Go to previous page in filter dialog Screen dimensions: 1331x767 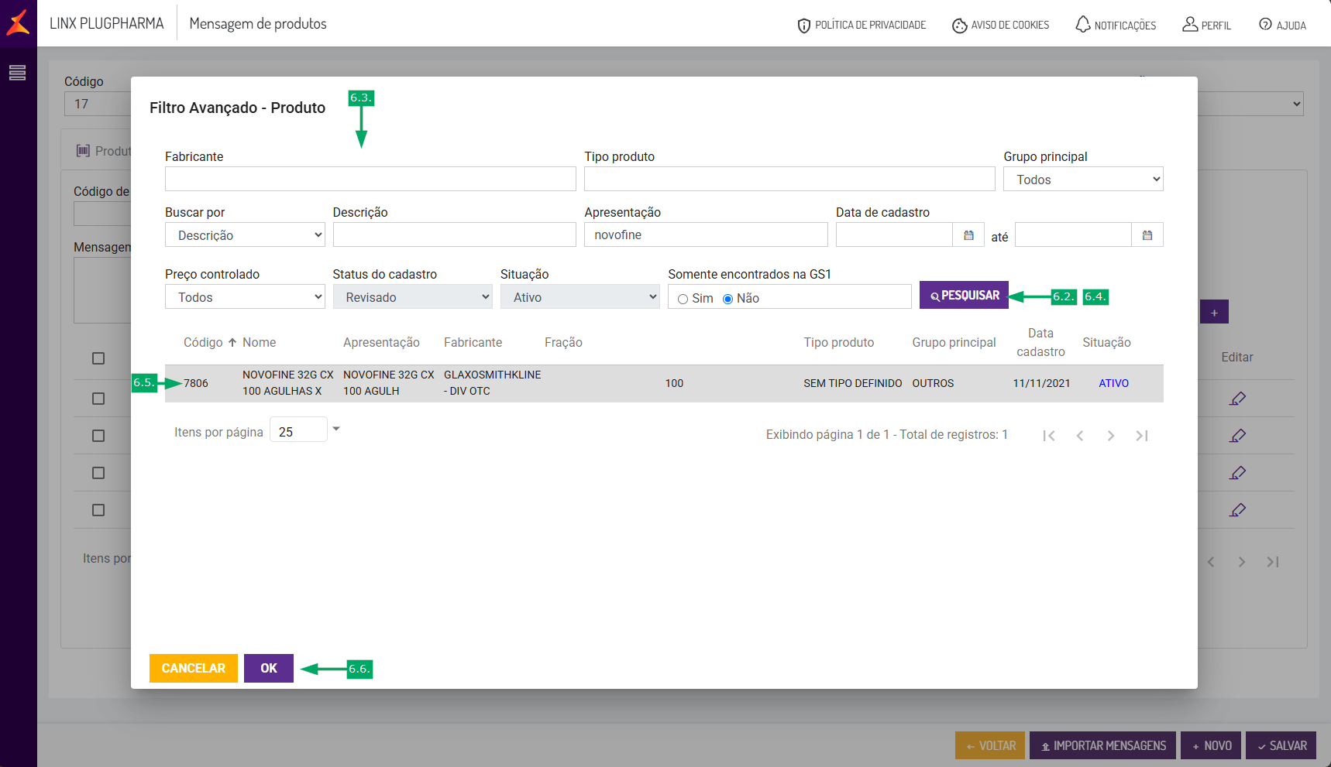pyautogui.click(x=1080, y=436)
